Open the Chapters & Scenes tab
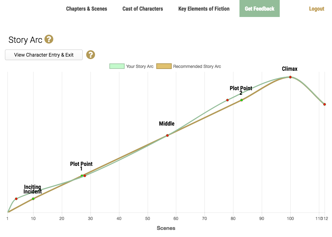 (x=87, y=8)
